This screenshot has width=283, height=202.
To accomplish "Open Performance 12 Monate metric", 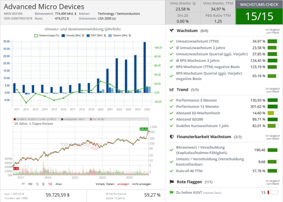I will click(197, 107).
